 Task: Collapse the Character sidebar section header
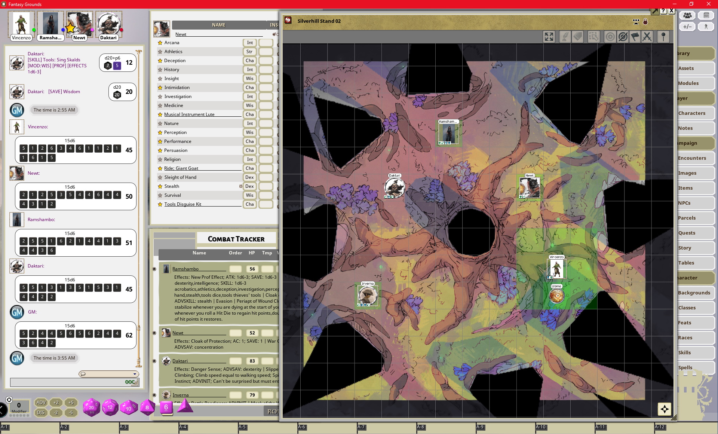click(x=696, y=278)
